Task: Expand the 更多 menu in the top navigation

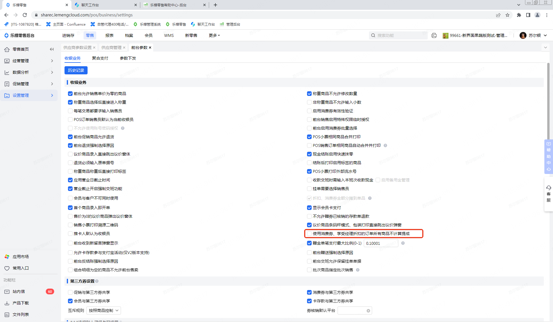Action: [x=214, y=35]
